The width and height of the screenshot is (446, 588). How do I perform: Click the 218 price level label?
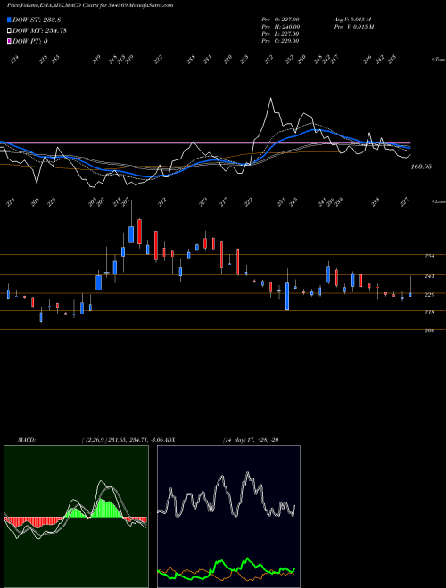point(429,313)
